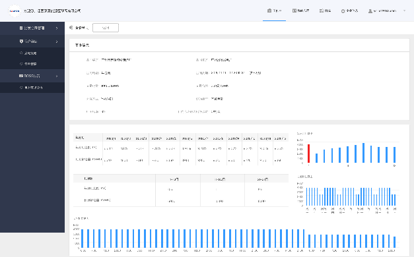Expand the chevron beside the document-icon sidebar menu
This screenshot has width=414, height=257.
tap(57, 28)
